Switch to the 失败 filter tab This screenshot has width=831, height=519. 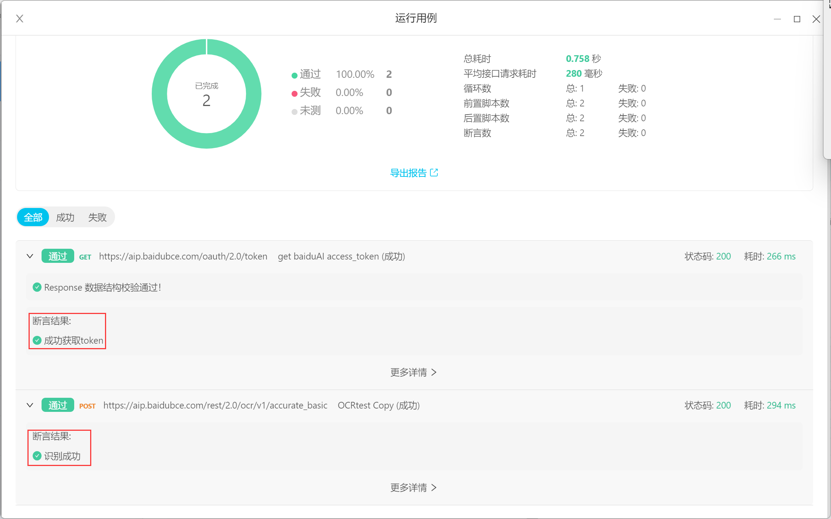pyautogui.click(x=98, y=217)
